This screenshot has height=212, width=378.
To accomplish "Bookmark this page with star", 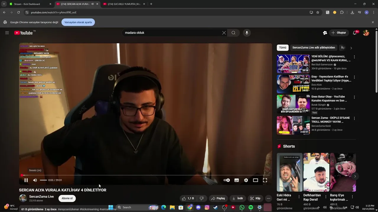I will 318,12.
